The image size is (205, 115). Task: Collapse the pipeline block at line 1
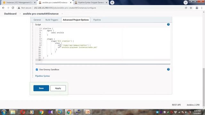[42, 28]
